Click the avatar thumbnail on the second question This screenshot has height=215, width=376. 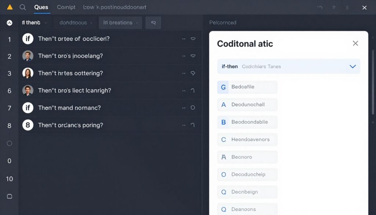[28, 56]
